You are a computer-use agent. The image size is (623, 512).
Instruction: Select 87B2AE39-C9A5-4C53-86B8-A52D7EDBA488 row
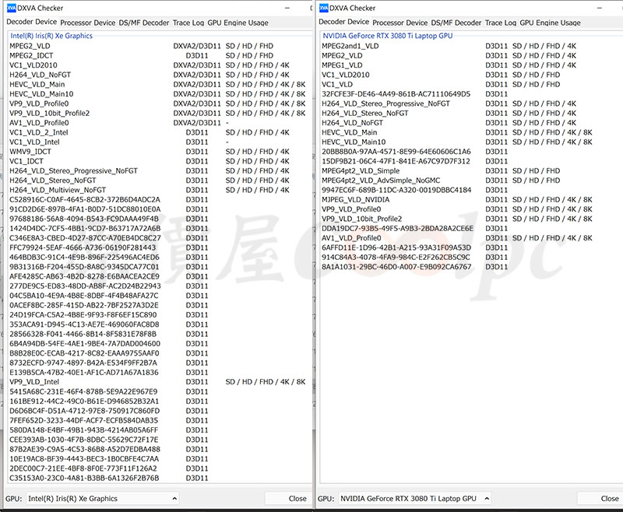(x=158, y=449)
